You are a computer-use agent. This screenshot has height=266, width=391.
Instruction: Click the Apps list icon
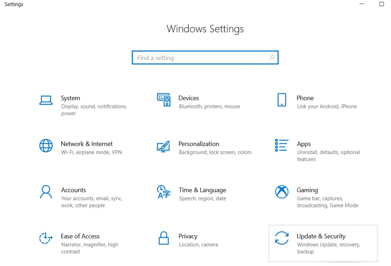(282, 146)
